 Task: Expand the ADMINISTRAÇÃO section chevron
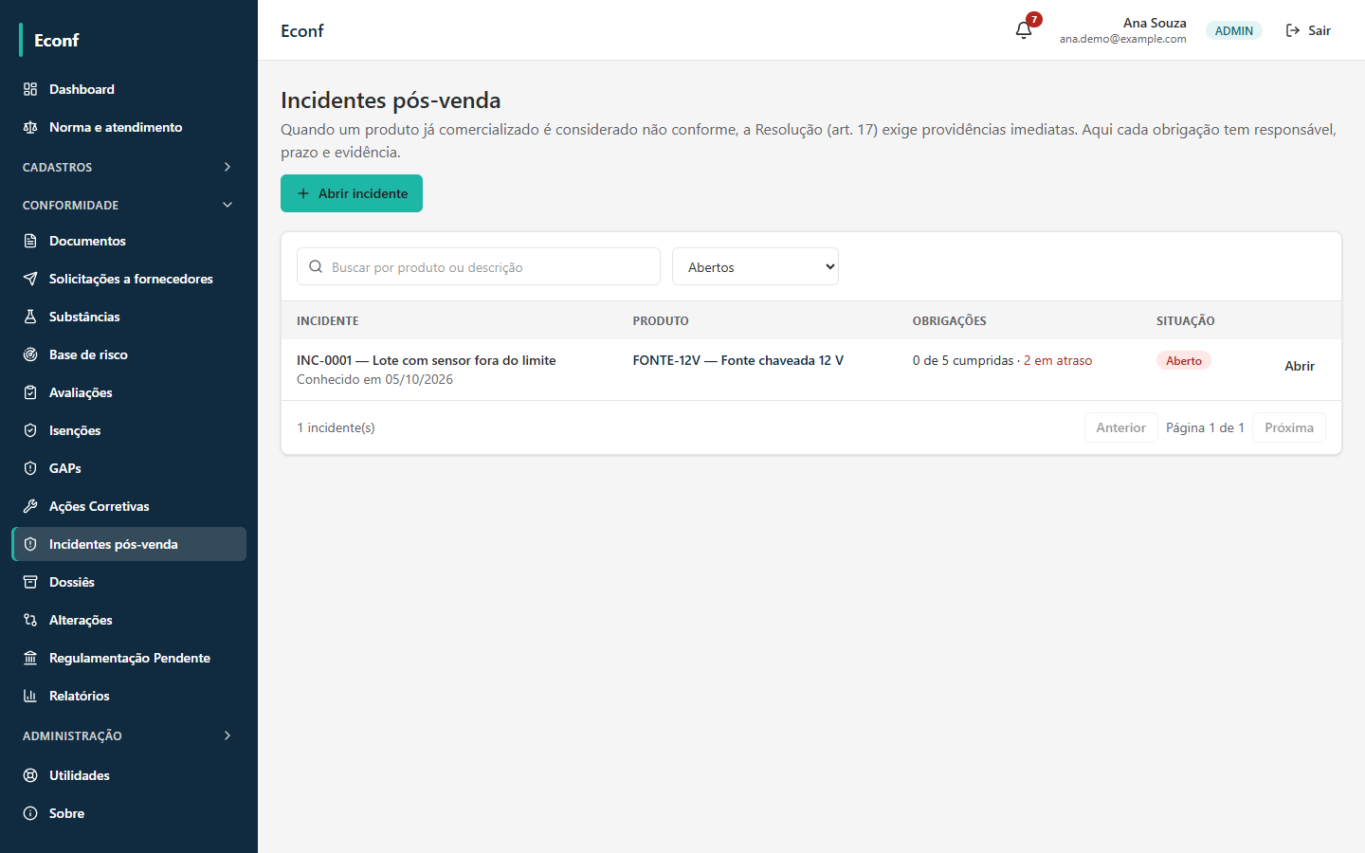[227, 735]
